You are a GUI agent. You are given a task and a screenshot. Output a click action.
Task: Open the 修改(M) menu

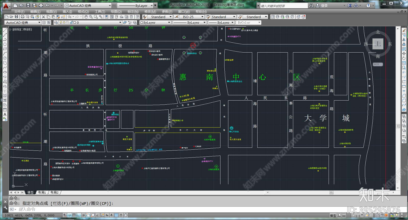150,11
